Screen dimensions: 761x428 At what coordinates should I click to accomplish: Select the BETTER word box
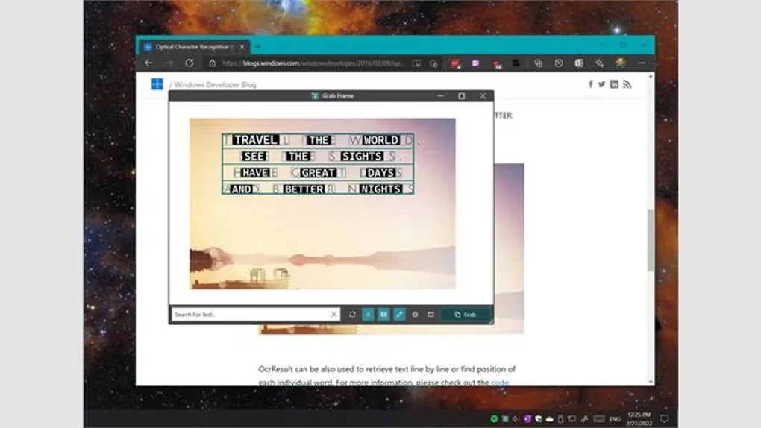coord(304,189)
